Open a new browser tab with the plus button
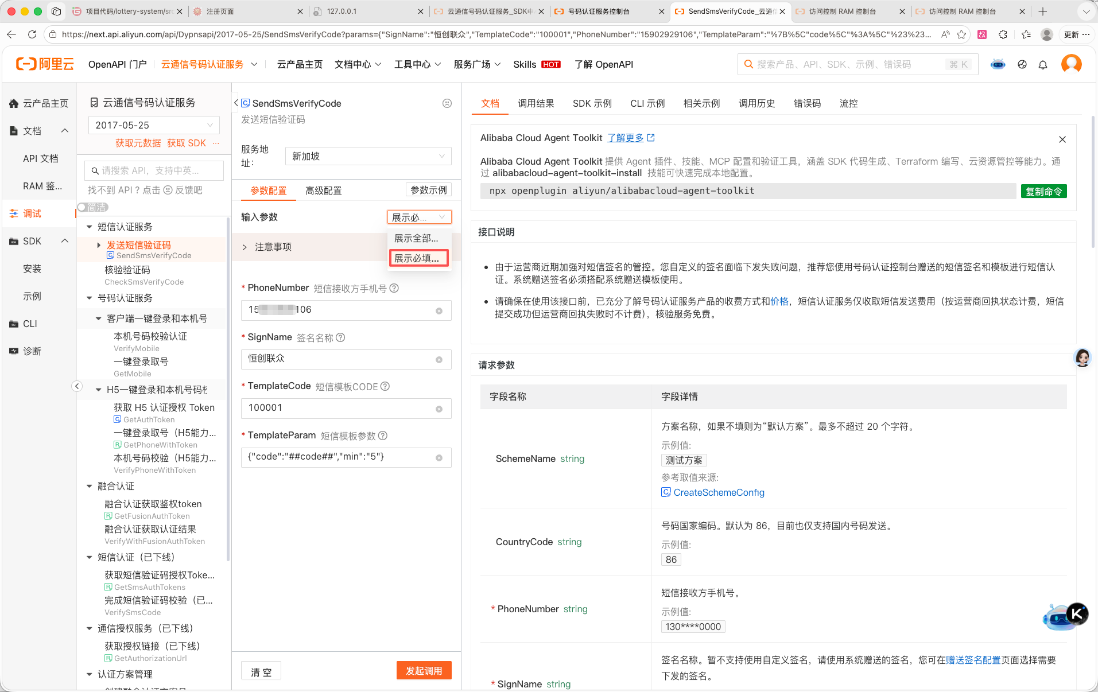 tap(1043, 11)
